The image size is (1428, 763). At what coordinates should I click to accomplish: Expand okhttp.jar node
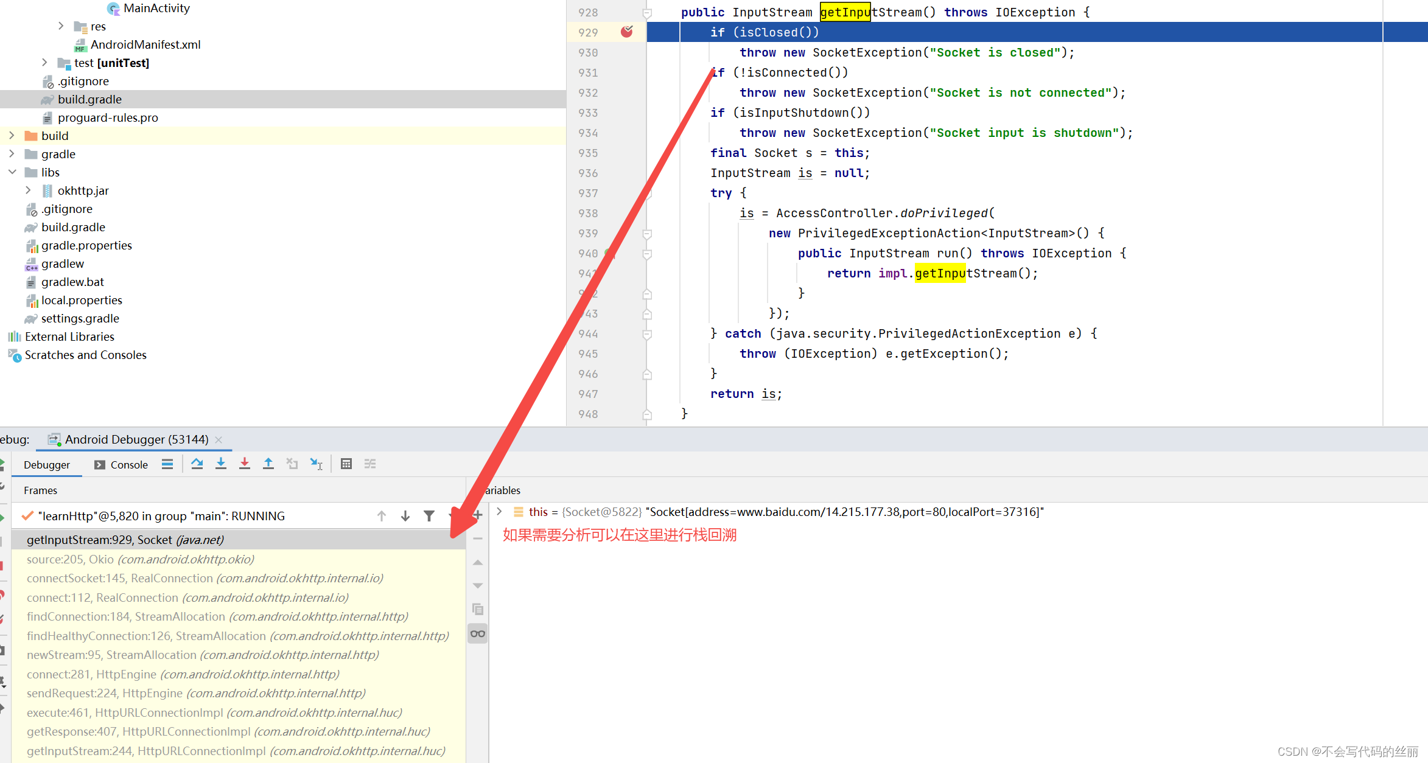pyautogui.click(x=28, y=190)
